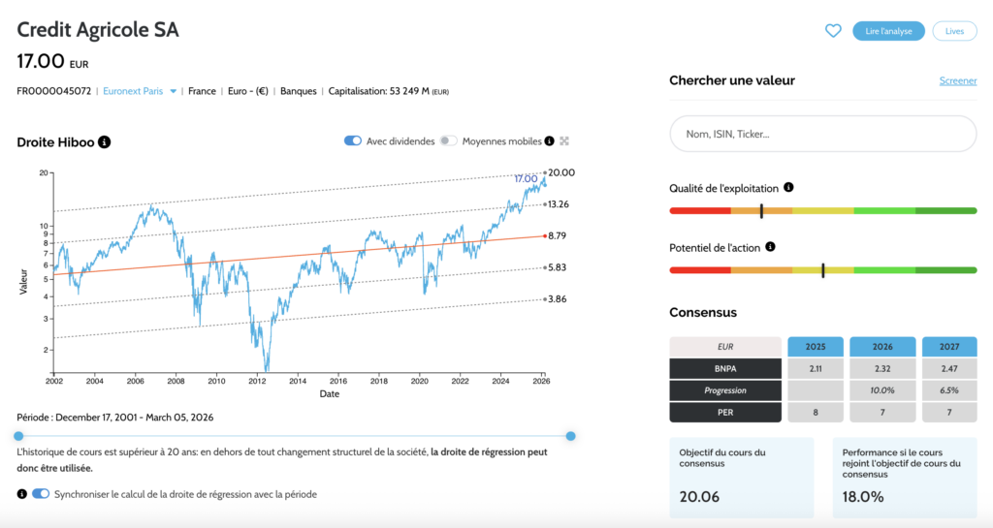Click the heart favorite icon
The image size is (993, 528).
(x=833, y=31)
